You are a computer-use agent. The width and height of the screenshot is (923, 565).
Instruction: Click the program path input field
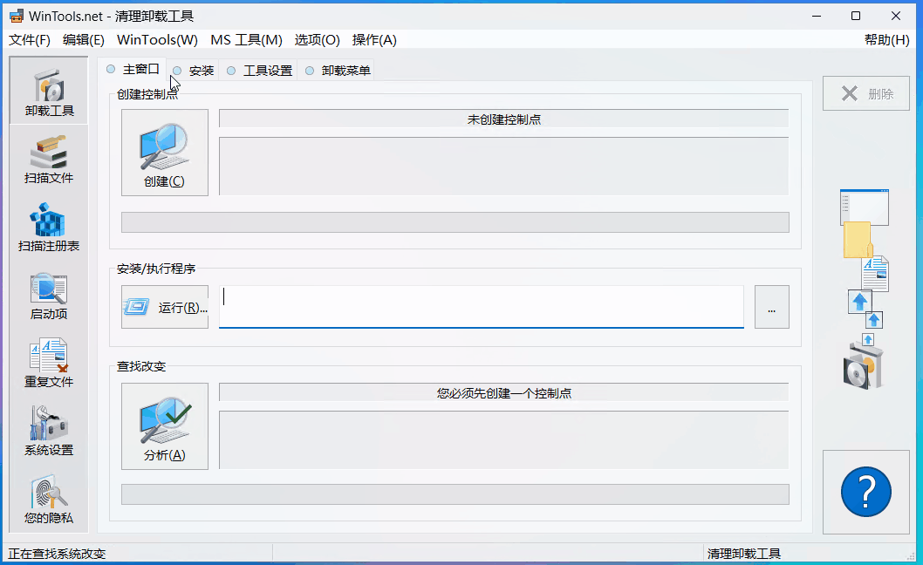482,307
